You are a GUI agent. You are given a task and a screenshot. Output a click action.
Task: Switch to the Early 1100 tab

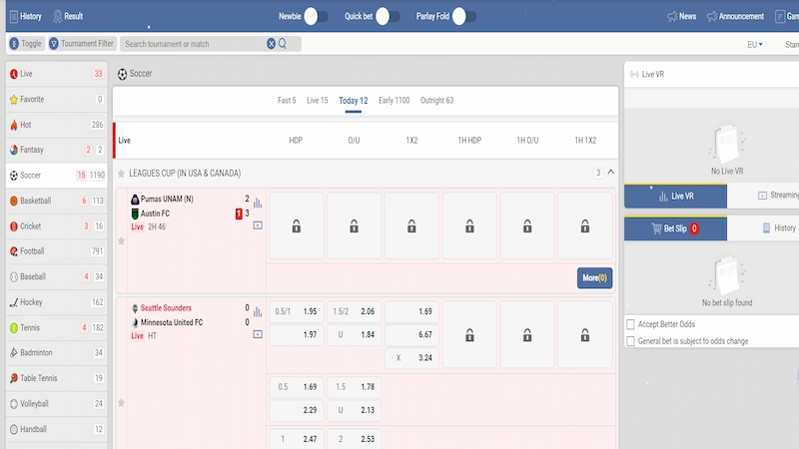point(394,101)
